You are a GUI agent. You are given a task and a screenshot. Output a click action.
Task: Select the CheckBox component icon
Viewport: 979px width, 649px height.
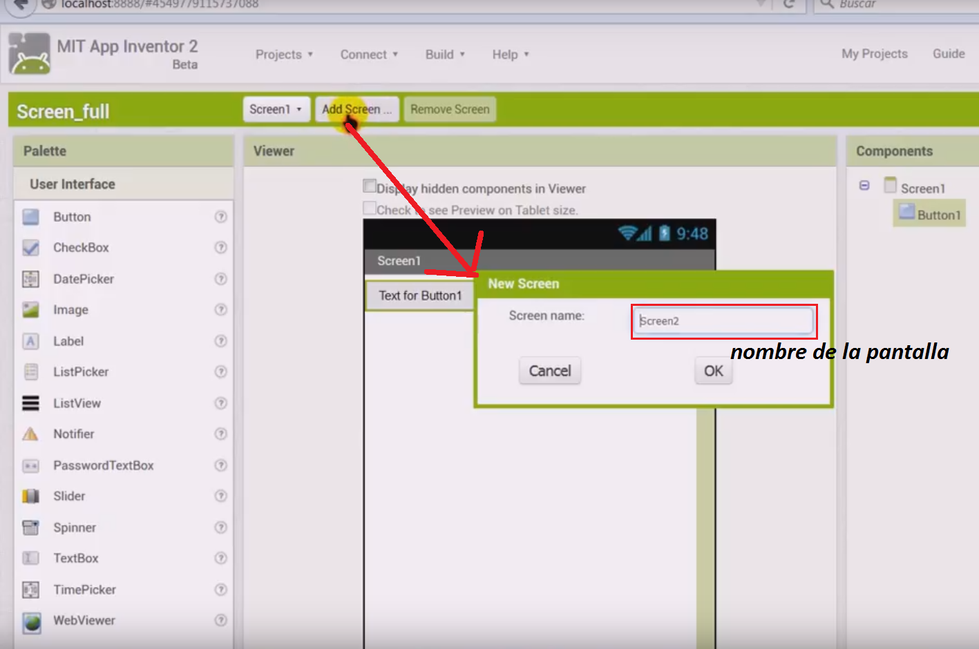pos(31,247)
